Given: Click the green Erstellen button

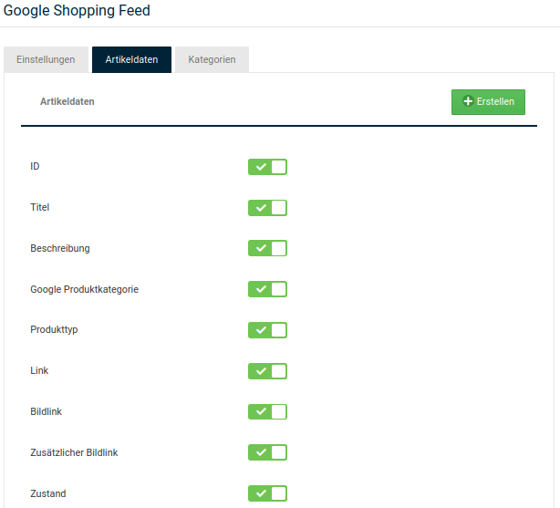Looking at the screenshot, I should (488, 102).
